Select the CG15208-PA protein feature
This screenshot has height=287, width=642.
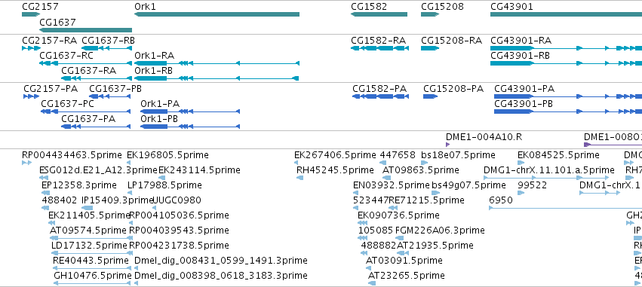point(430,96)
